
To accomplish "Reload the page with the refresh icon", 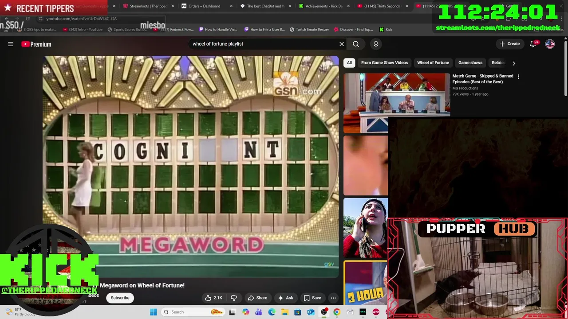I will pos(28,19).
